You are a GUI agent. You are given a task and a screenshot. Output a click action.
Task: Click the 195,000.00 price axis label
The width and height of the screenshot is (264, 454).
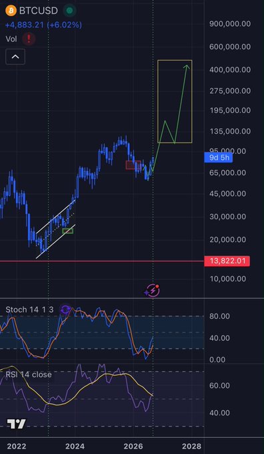[x=230, y=110]
